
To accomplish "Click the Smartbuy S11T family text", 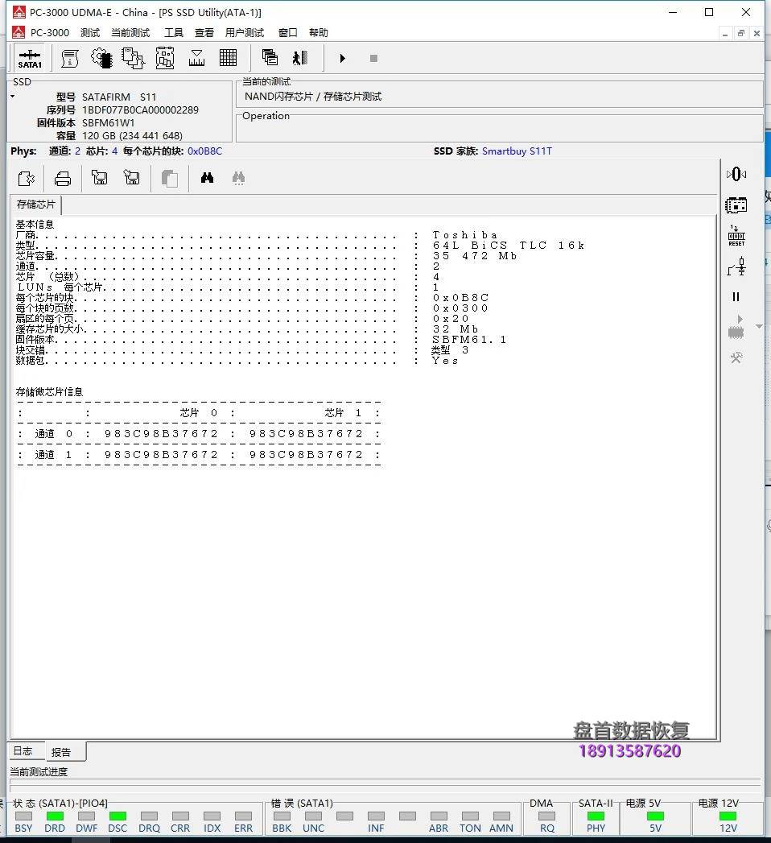I will pos(517,151).
